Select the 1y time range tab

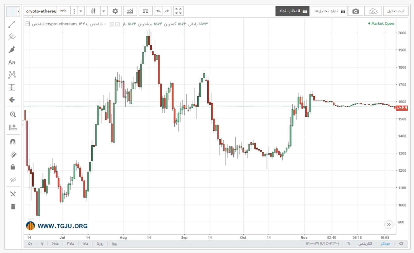[x=42, y=243]
